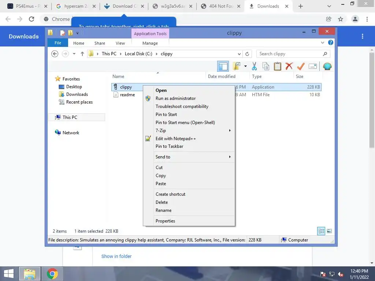This screenshot has height=281, width=375.
Task: Open the Windows Start button
Action: [9, 274]
